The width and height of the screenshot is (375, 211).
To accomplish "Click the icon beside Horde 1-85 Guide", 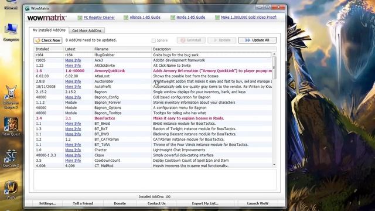I will [173, 18].
